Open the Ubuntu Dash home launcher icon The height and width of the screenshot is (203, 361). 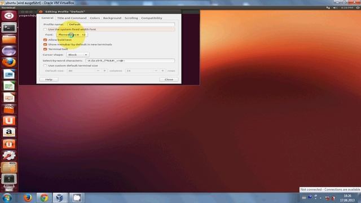(9, 16)
